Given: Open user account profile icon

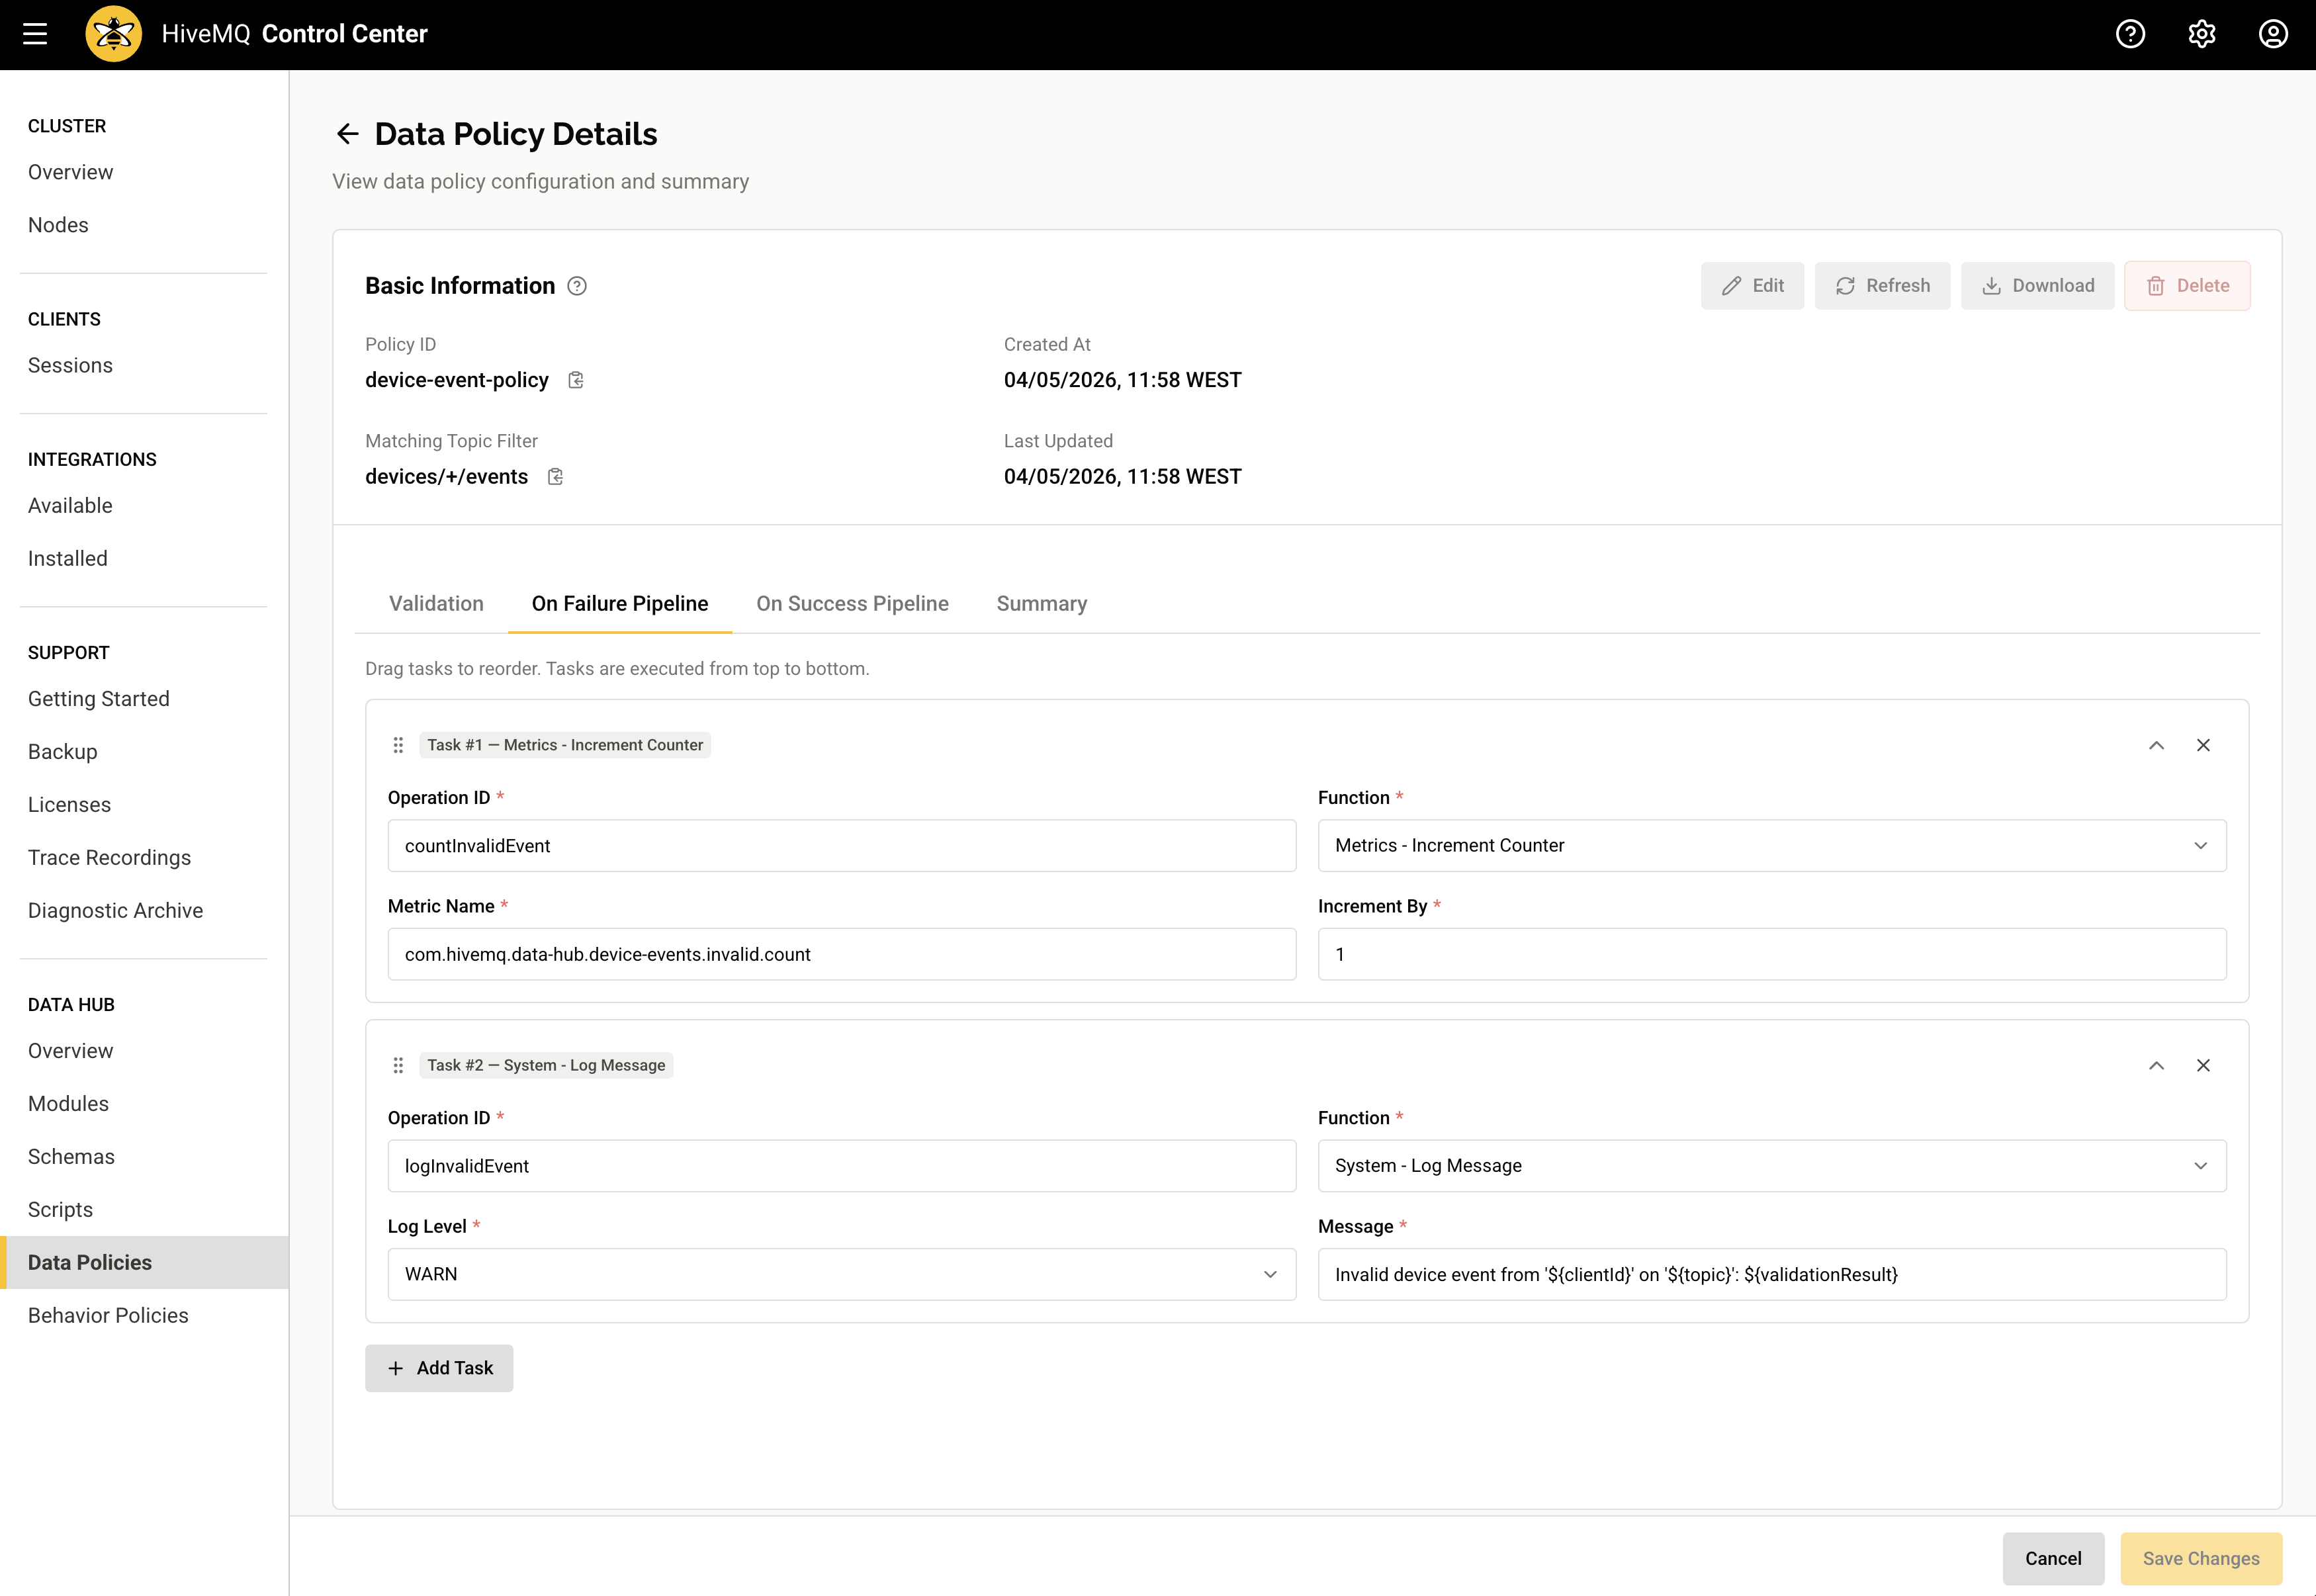Looking at the screenshot, I should pos(2273,34).
